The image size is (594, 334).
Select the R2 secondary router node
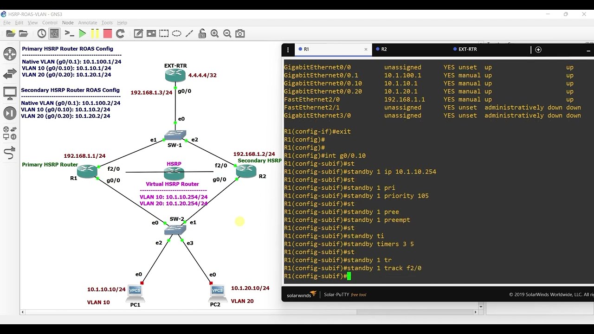246,171
